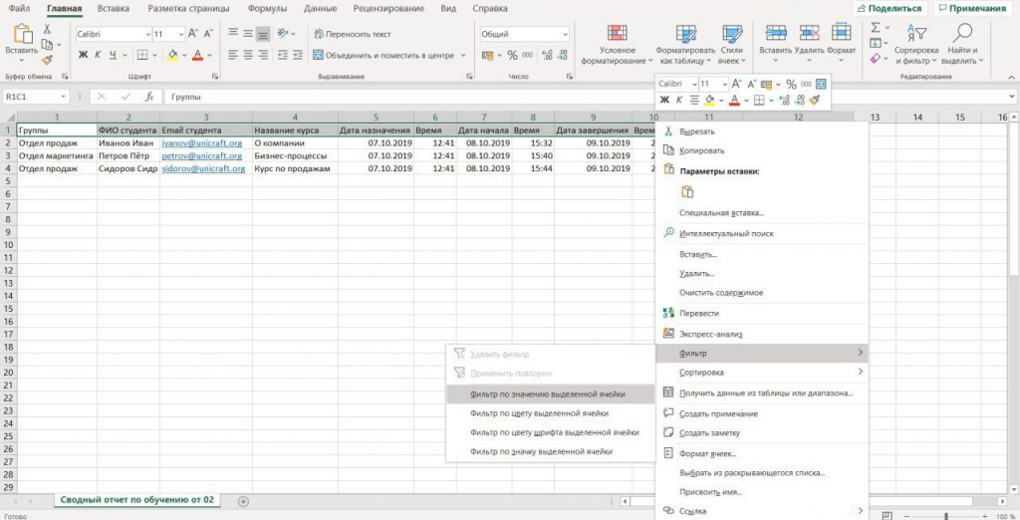Viewport: 1020px width, 520px height.
Task: Select Формат ячеек in the context menu
Action: pos(762,453)
